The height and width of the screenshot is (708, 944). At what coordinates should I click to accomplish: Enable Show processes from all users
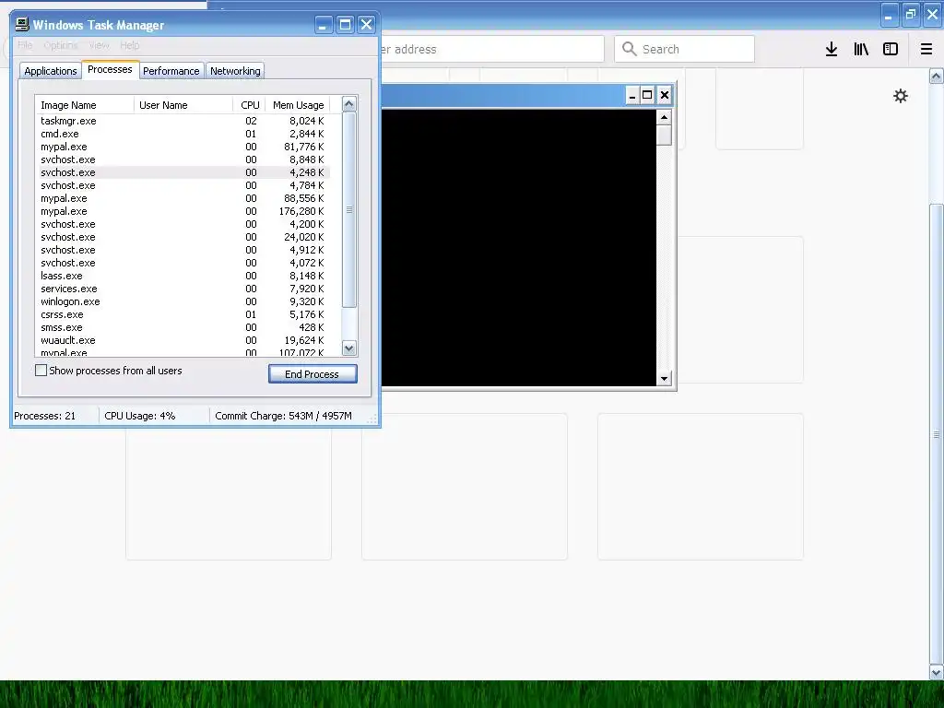41,371
